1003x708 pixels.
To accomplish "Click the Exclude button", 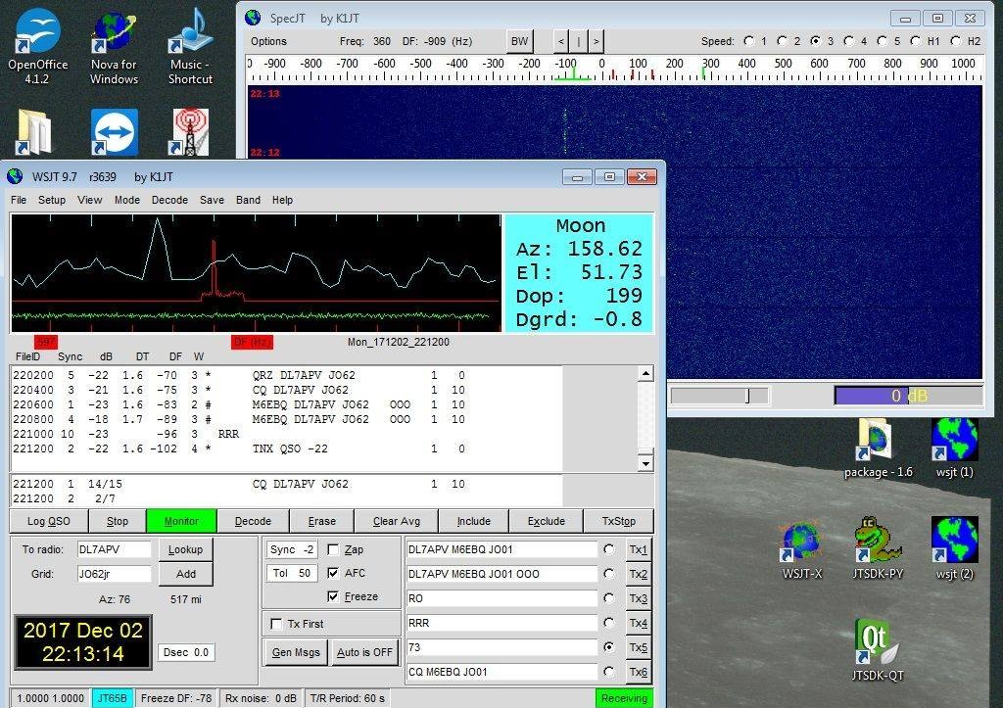I will [x=547, y=521].
